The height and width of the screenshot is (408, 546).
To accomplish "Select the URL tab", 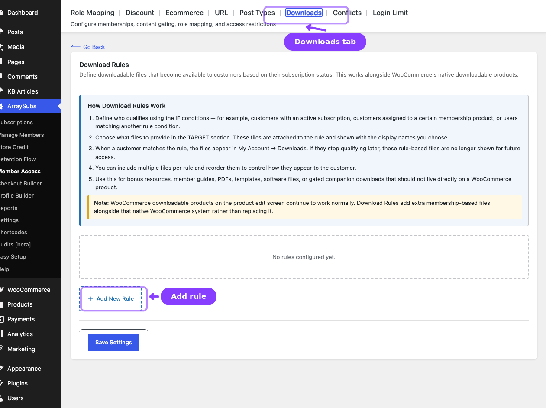I will (221, 13).
